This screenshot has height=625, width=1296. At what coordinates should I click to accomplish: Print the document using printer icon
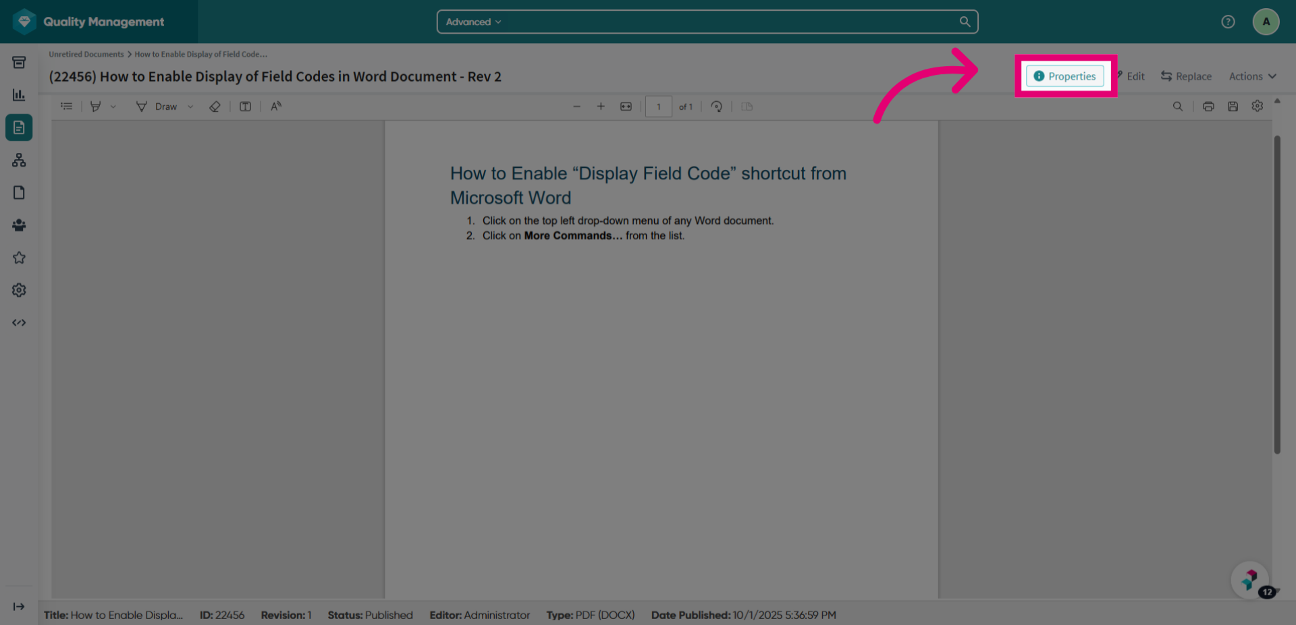point(1208,107)
